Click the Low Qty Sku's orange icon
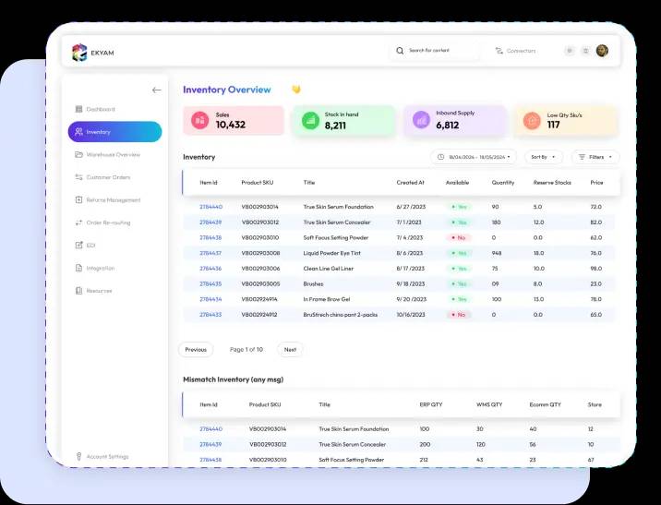This screenshot has width=661, height=505. pyautogui.click(x=532, y=121)
